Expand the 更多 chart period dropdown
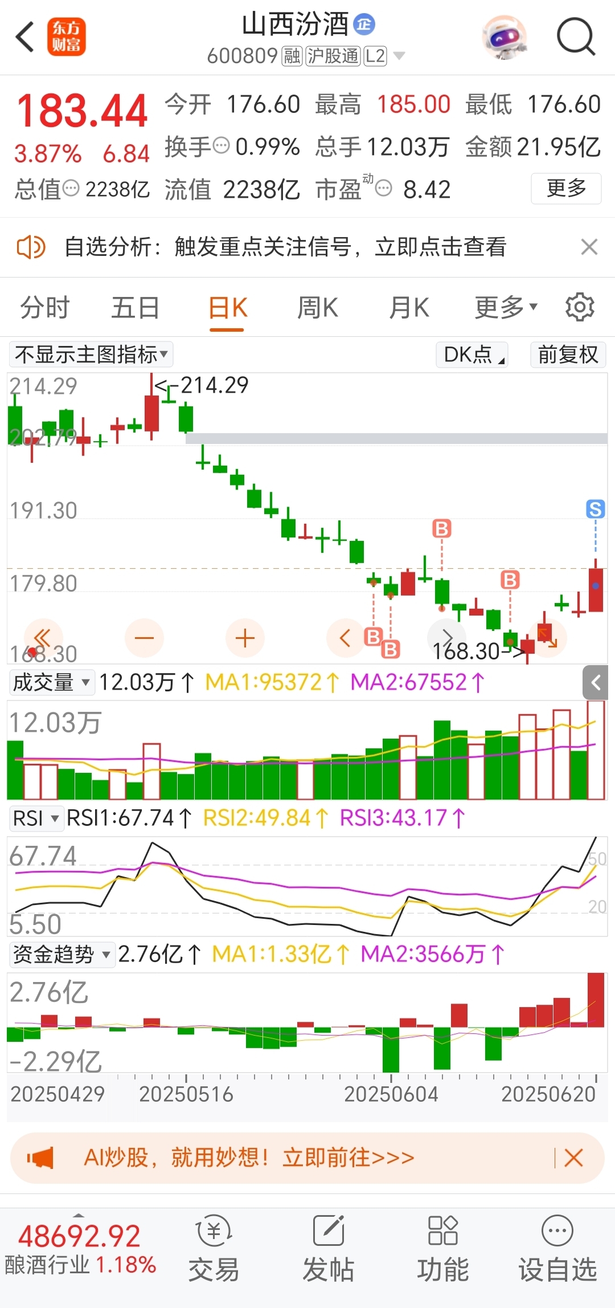This screenshot has height=1308, width=615. point(506,308)
